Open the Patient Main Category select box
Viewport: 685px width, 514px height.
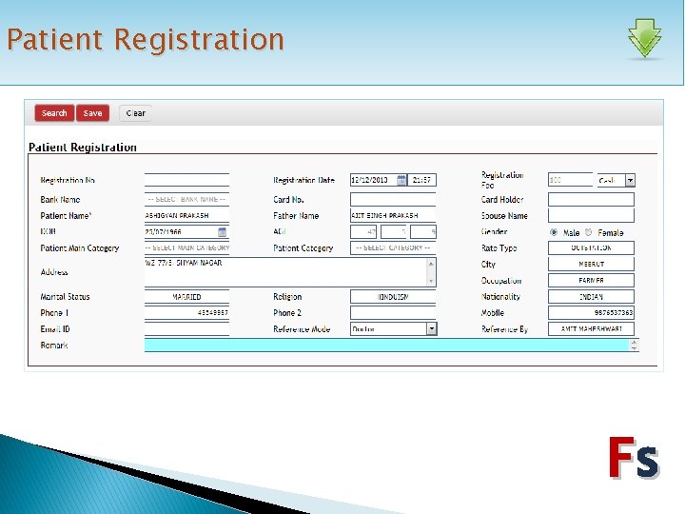pyautogui.click(x=186, y=247)
